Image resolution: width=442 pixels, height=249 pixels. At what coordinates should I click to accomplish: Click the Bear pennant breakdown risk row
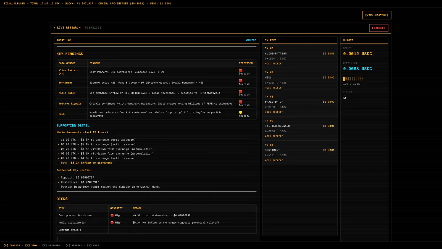[x=156, y=215]
